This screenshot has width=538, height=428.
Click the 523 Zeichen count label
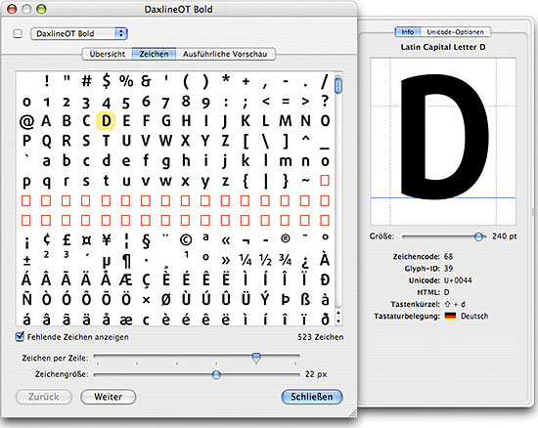coord(321,337)
